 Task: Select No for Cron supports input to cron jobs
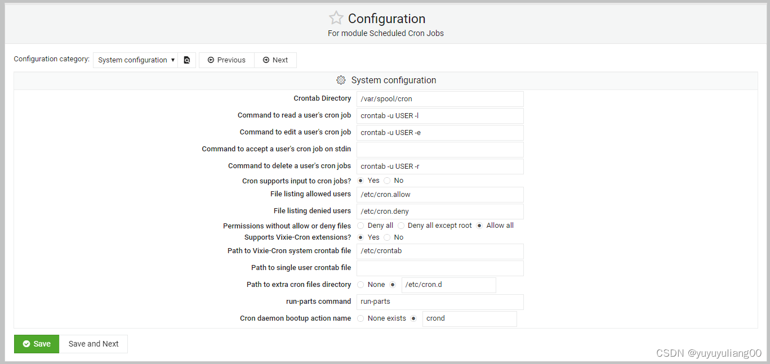pos(387,180)
